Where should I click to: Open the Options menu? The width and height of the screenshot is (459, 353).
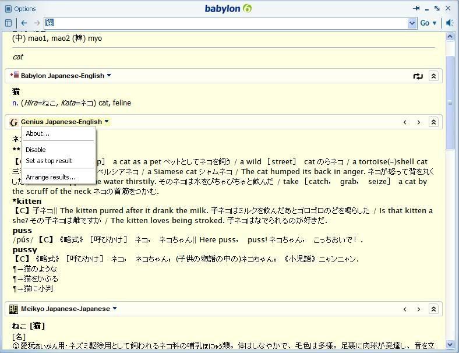pyautogui.click(x=20, y=9)
